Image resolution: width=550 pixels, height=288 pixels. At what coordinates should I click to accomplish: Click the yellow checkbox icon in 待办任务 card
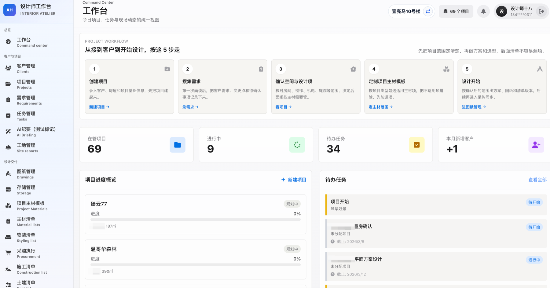[417, 145]
